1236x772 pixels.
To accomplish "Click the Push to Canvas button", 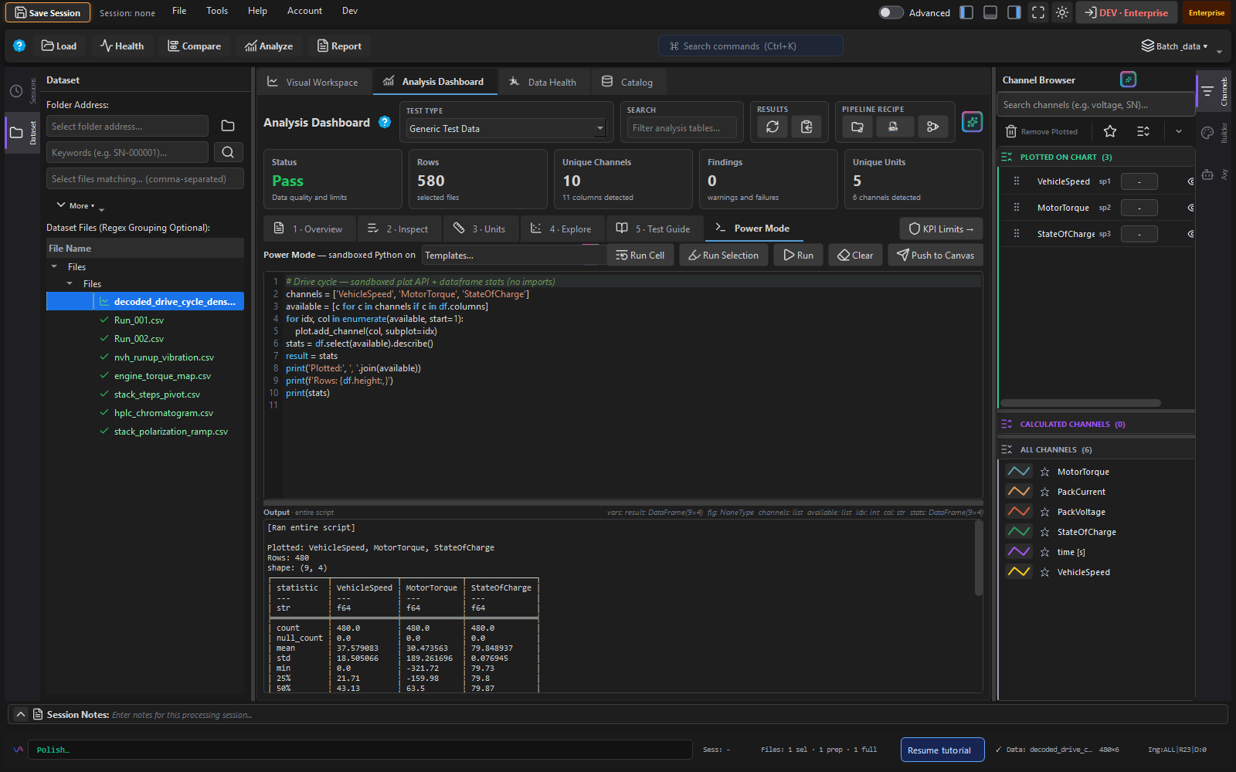I will click(935, 255).
